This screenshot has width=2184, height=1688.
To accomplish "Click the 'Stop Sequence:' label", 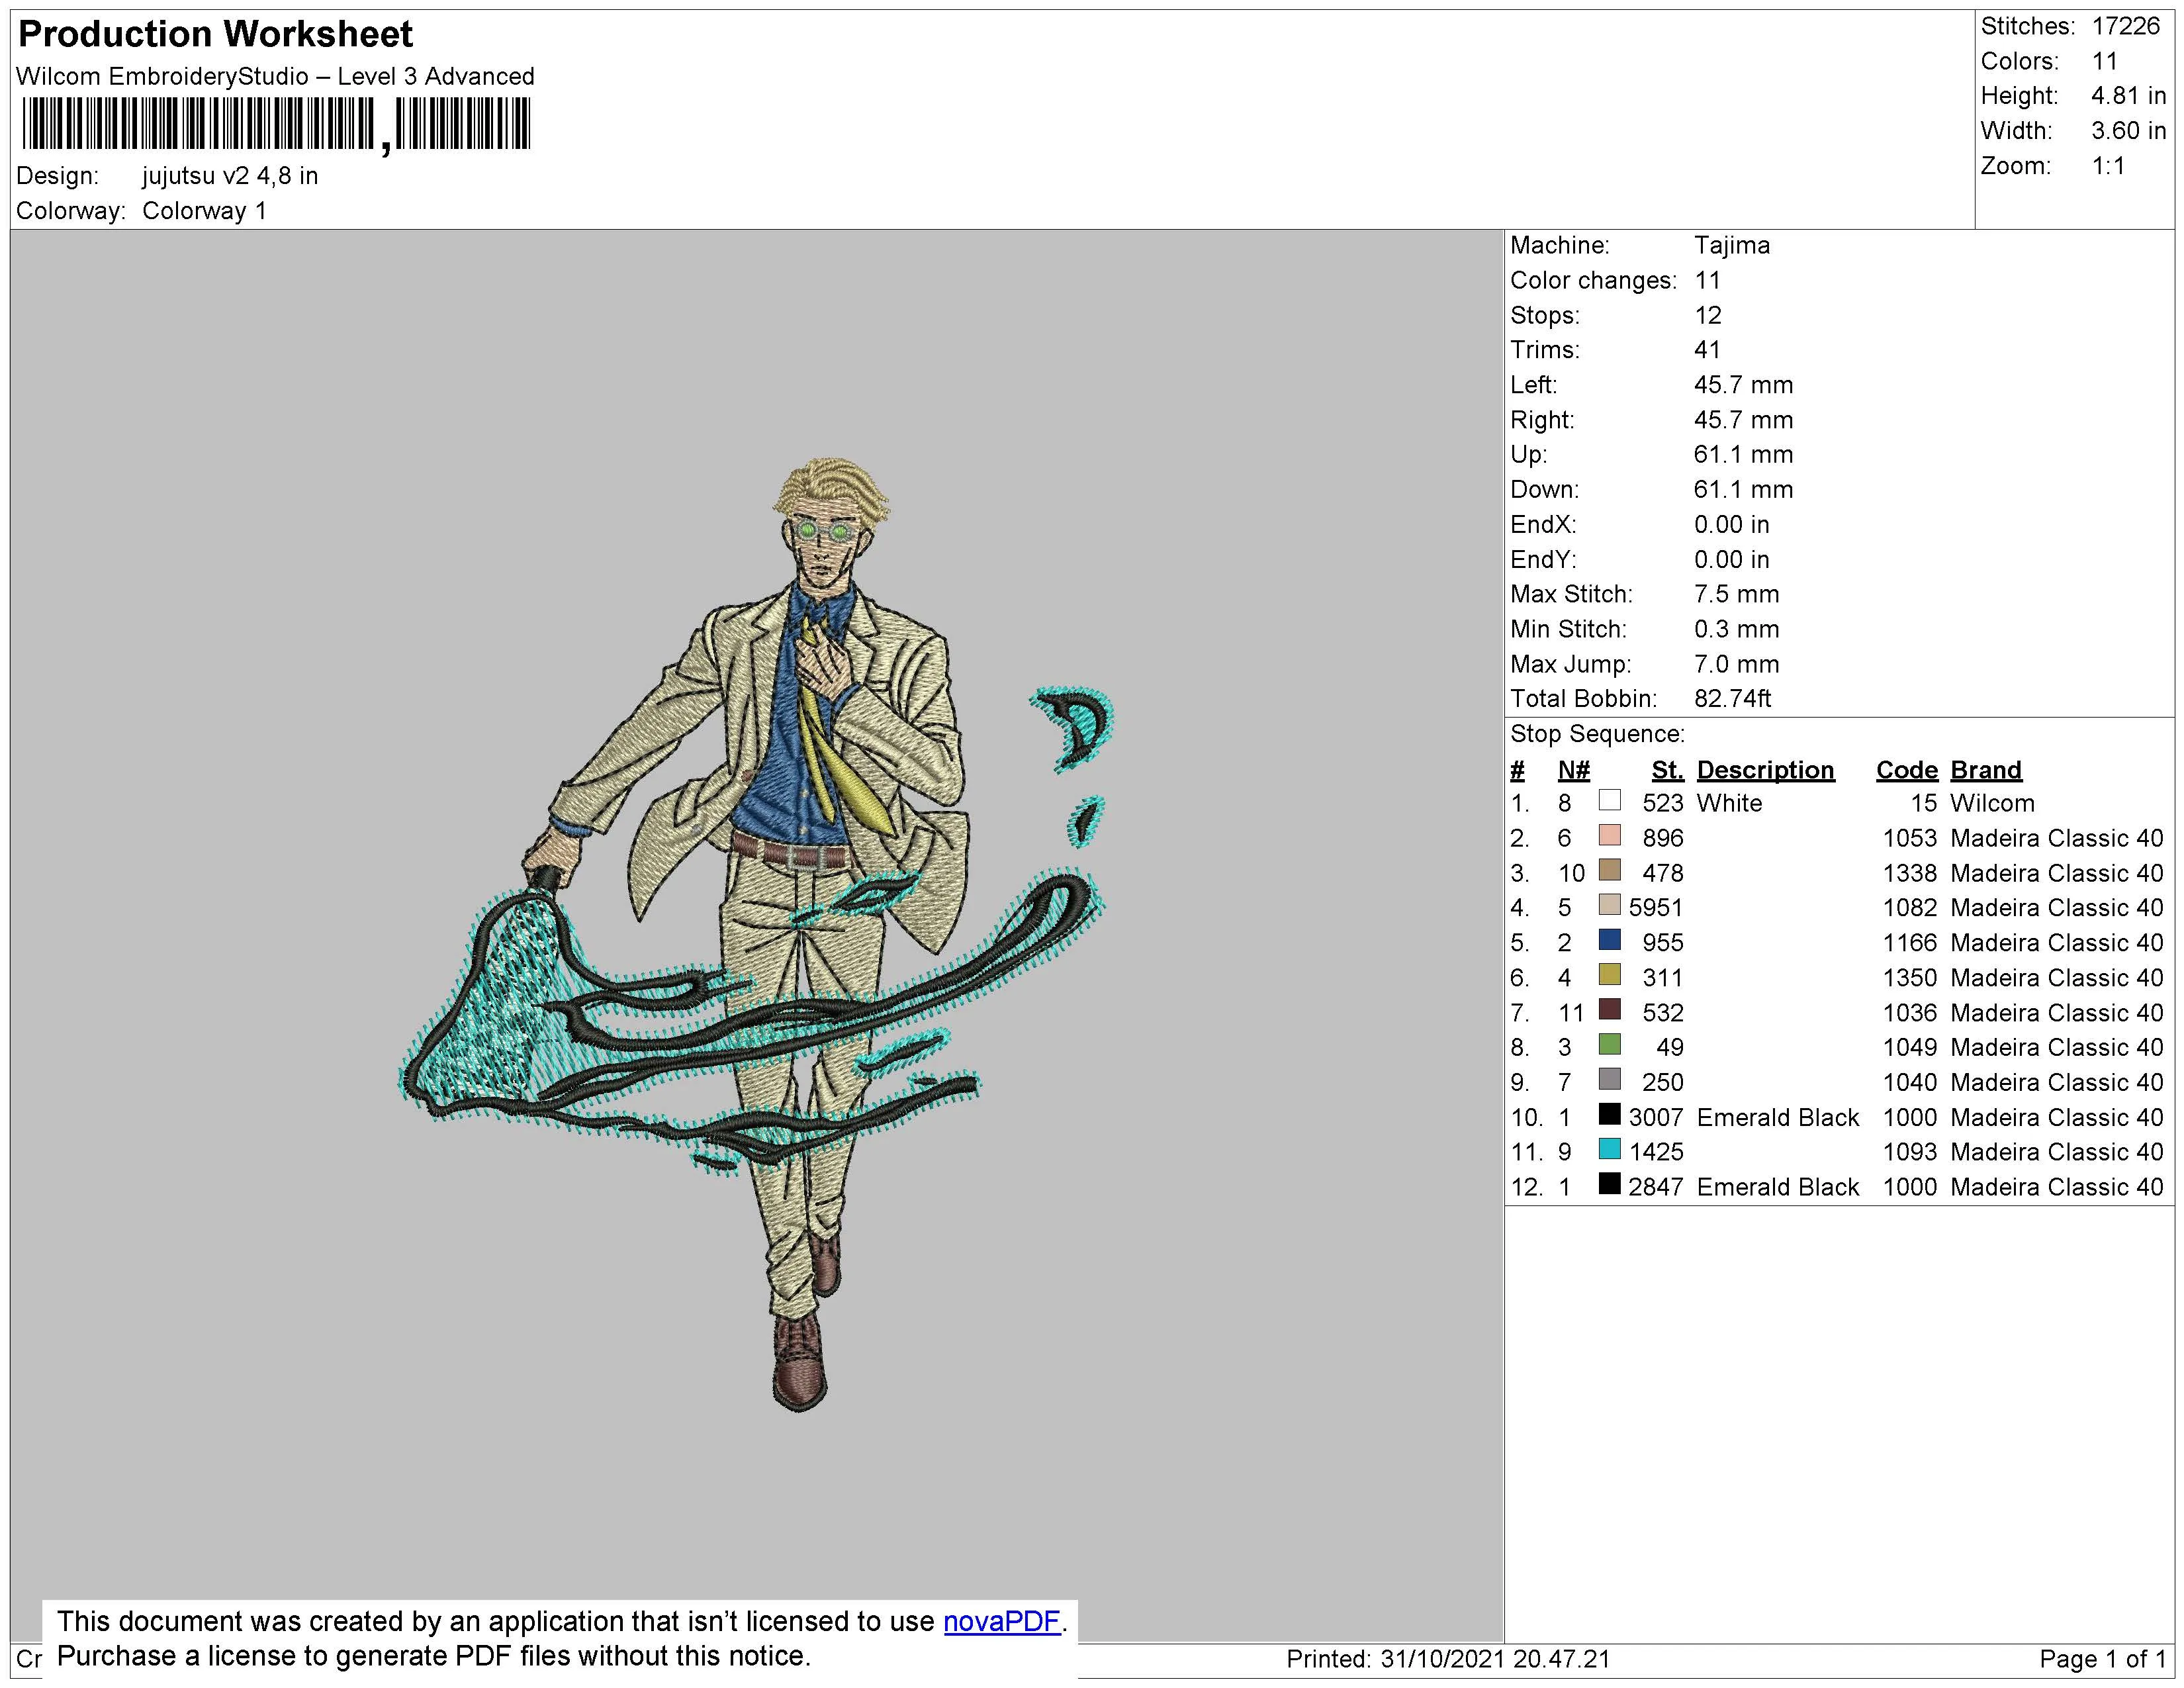I will click(1597, 734).
